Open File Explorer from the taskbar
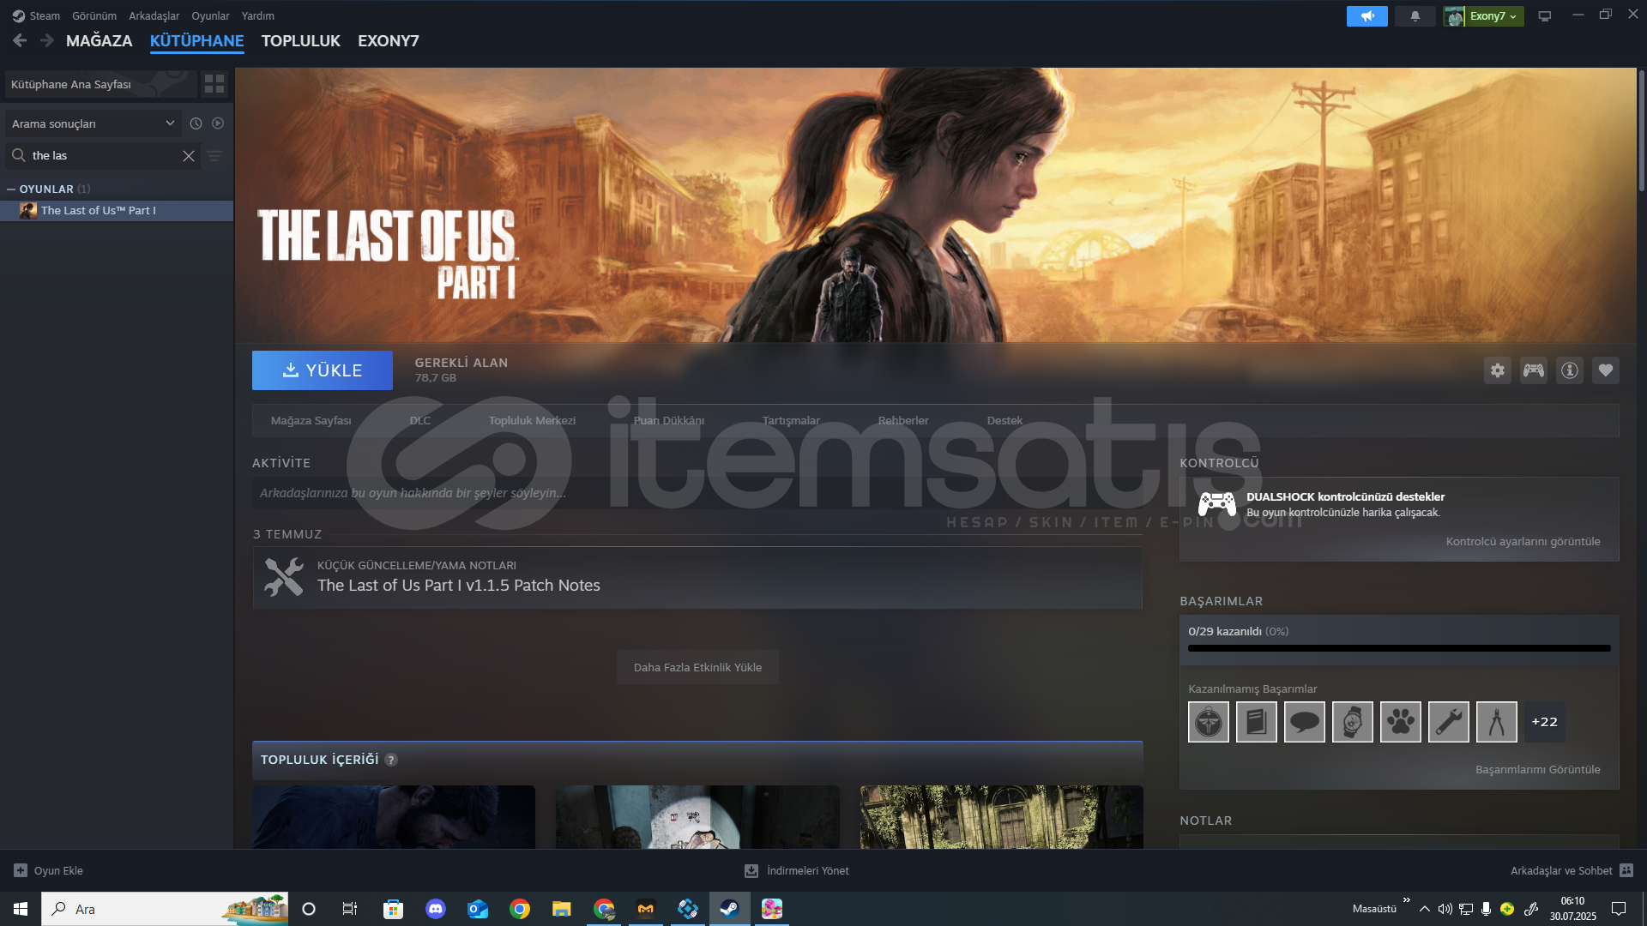Image resolution: width=1647 pixels, height=926 pixels. (562, 909)
